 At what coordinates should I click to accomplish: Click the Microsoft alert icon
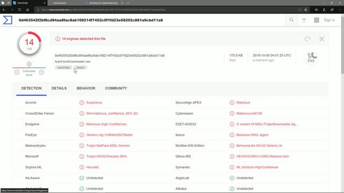(82, 156)
